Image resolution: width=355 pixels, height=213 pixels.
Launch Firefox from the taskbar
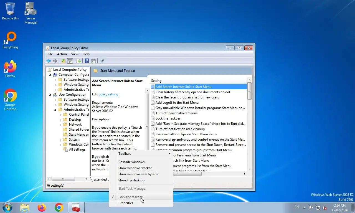click(42, 207)
